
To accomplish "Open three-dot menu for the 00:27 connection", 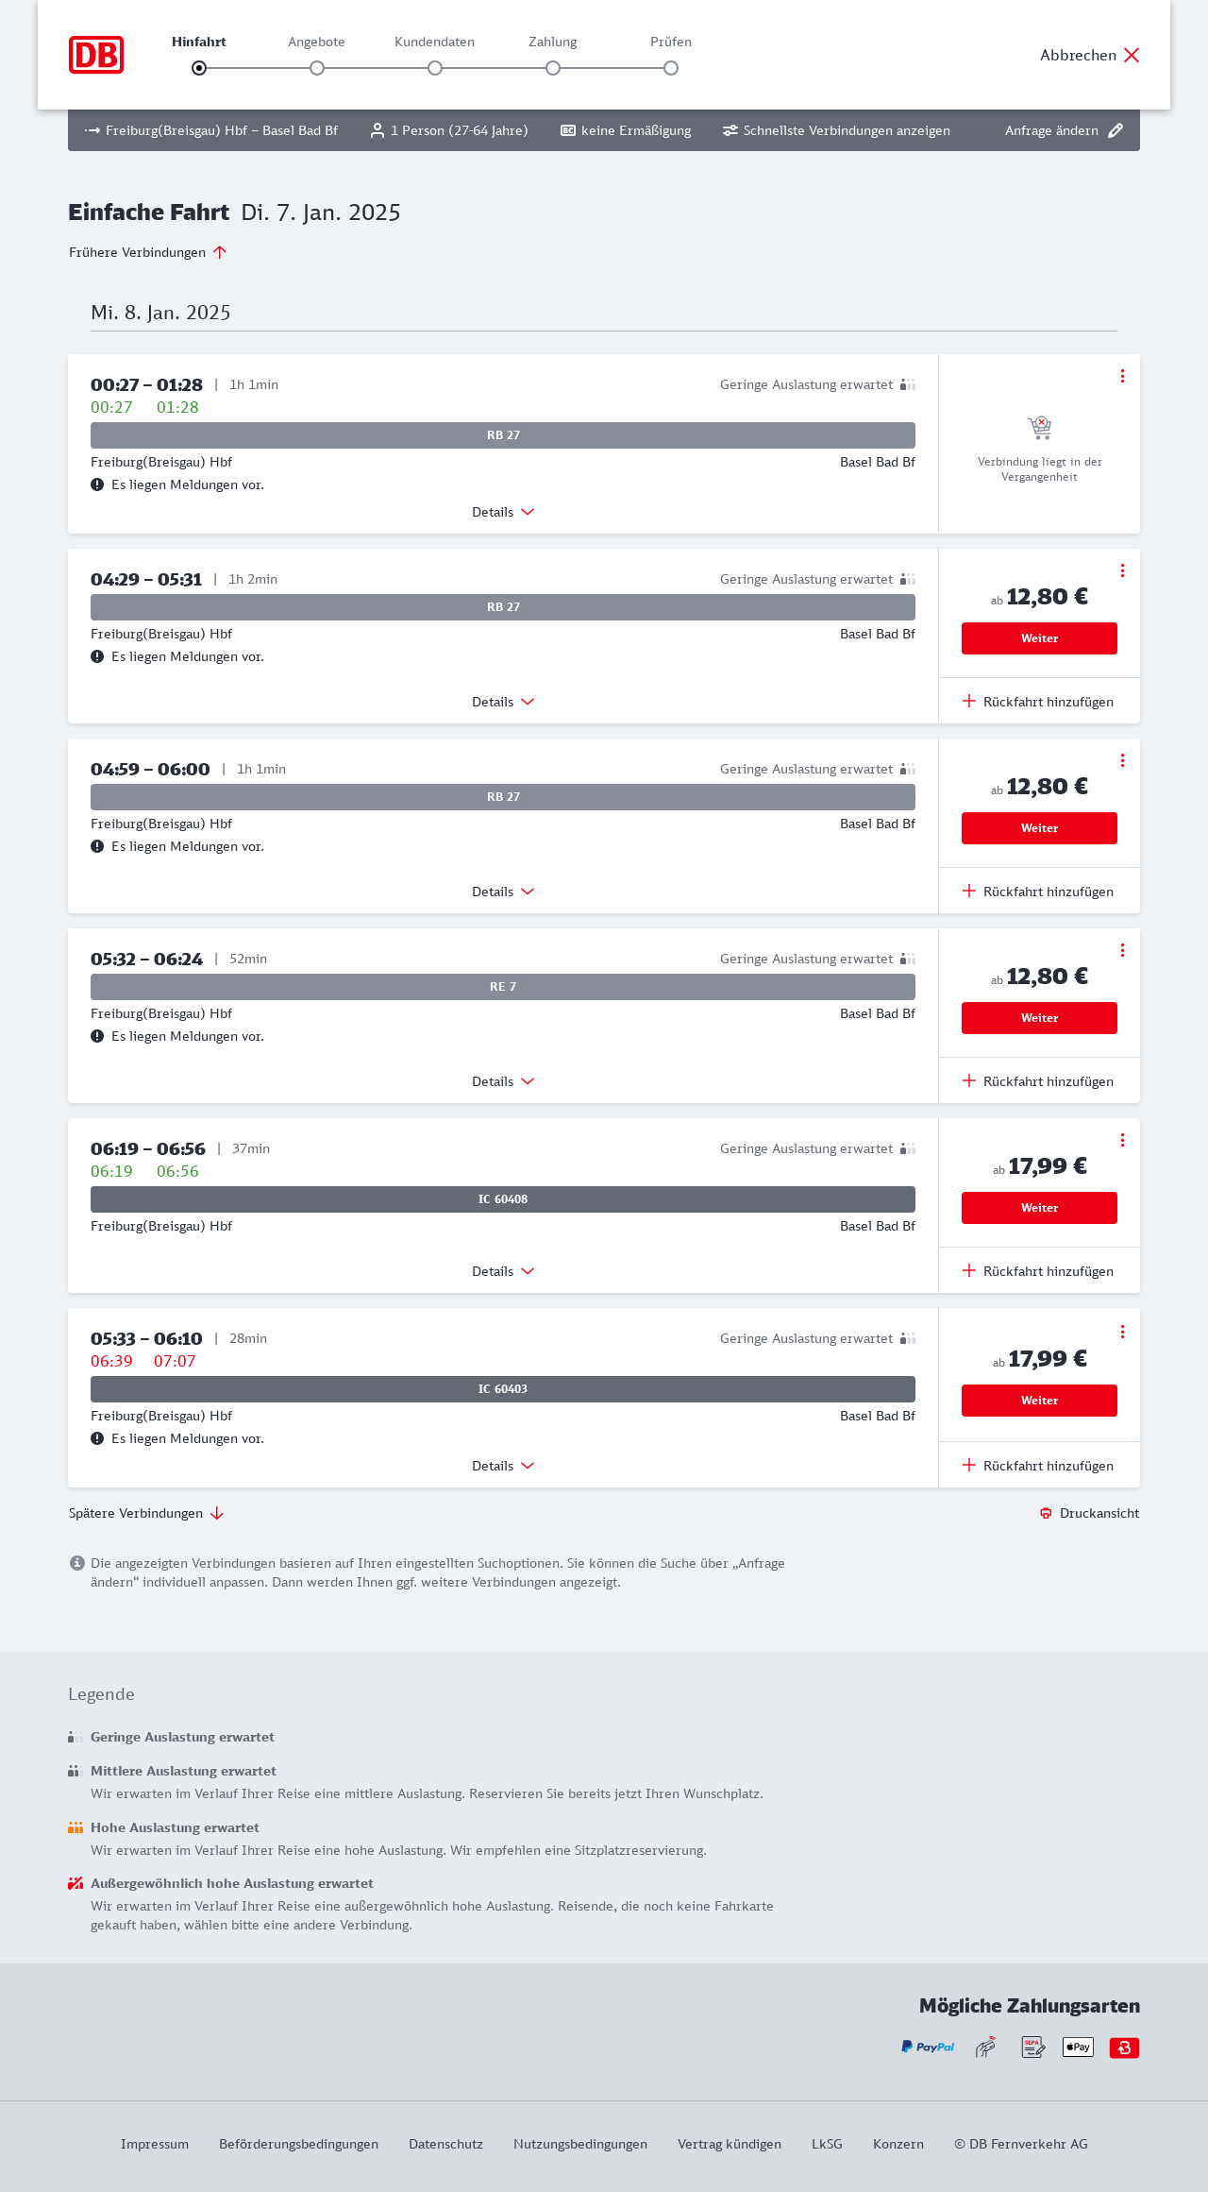I will (1122, 376).
